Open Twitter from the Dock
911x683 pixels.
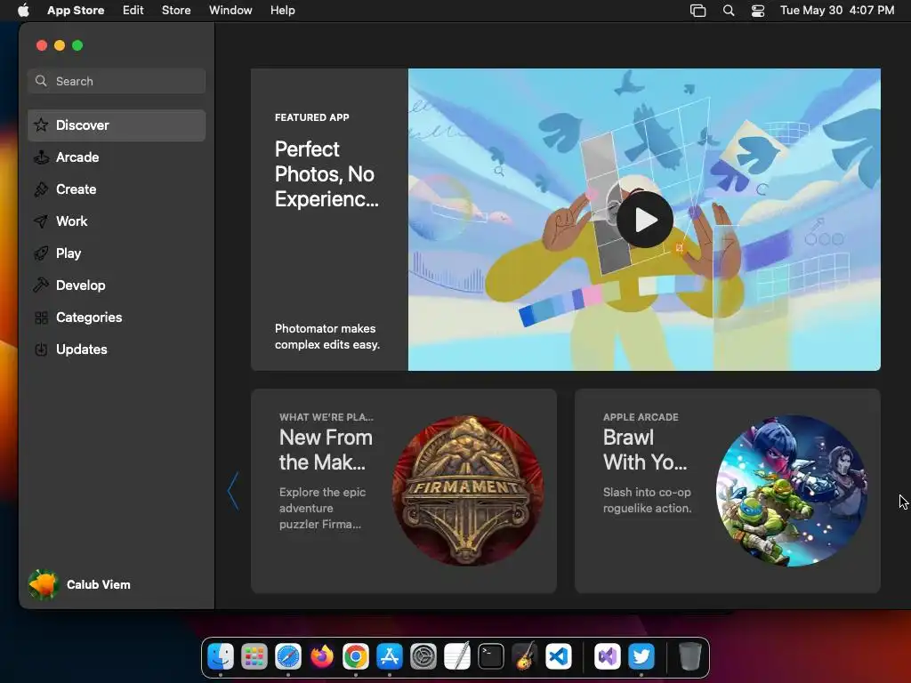click(641, 657)
